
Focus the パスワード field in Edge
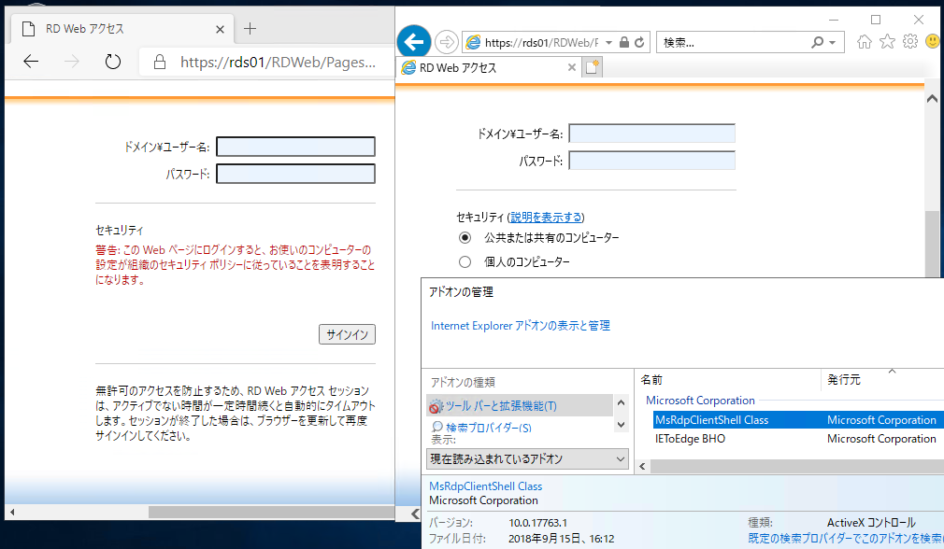(295, 174)
